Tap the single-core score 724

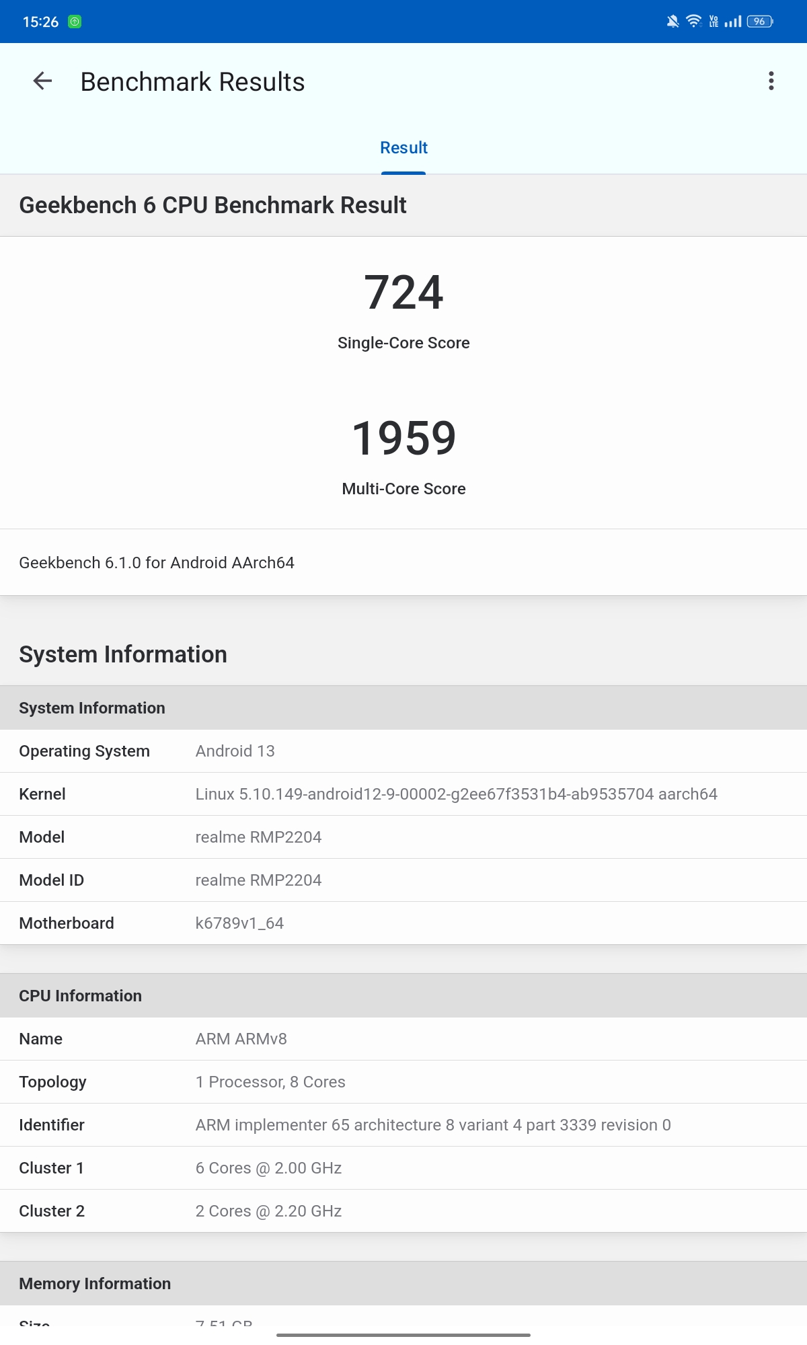pyautogui.click(x=403, y=292)
